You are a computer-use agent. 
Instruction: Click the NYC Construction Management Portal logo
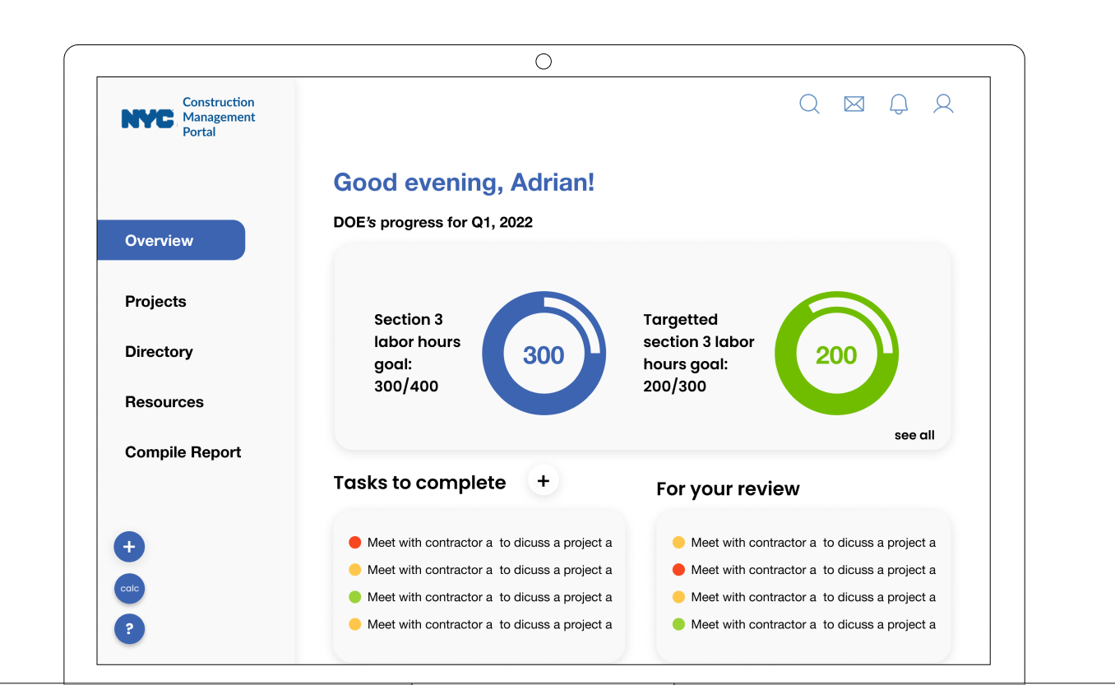click(187, 116)
